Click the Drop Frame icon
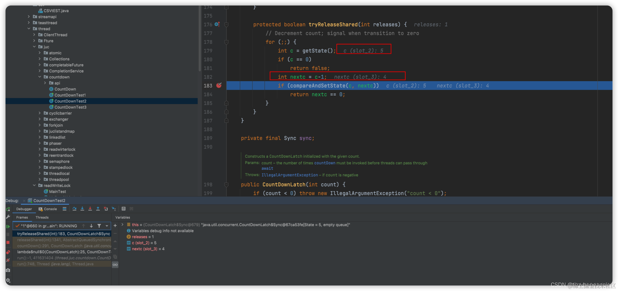 point(106,209)
